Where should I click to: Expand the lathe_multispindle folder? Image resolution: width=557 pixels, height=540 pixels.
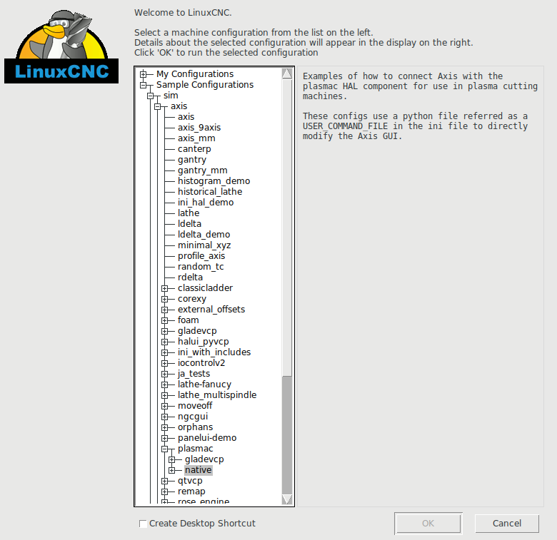pos(164,395)
